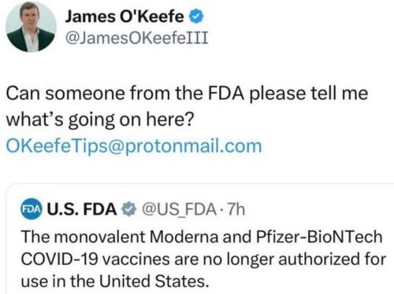The height and width of the screenshot is (294, 394).
Task: Click the word 'Moderna' in the quoted tweet
Action: click(184, 237)
